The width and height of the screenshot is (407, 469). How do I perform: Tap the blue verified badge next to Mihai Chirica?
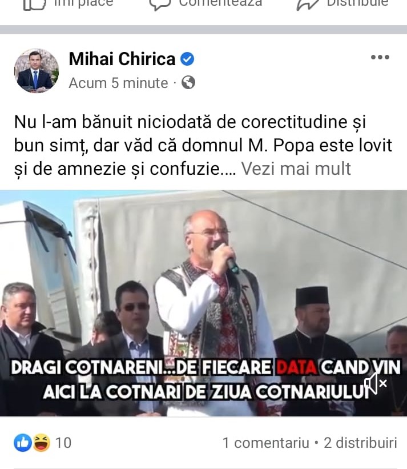tap(187, 59)
